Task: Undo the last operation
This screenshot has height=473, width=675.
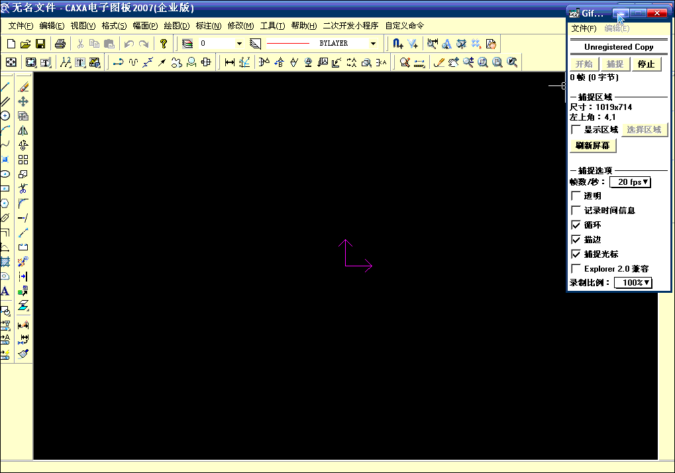Action: (x=129, y=44)
